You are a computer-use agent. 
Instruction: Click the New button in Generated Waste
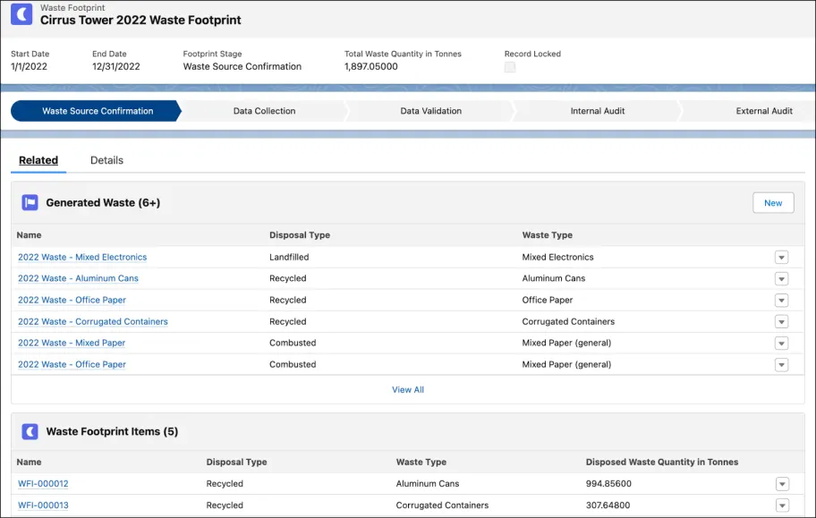(x=773, y=203)
